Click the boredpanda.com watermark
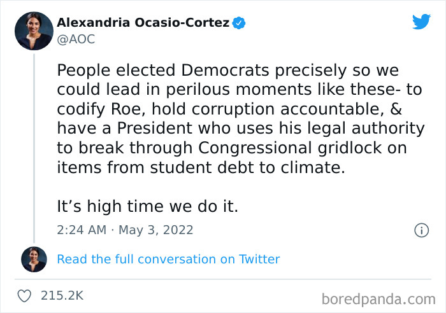The height and width of the screenshot is (313, 446). tap(378, 297)
